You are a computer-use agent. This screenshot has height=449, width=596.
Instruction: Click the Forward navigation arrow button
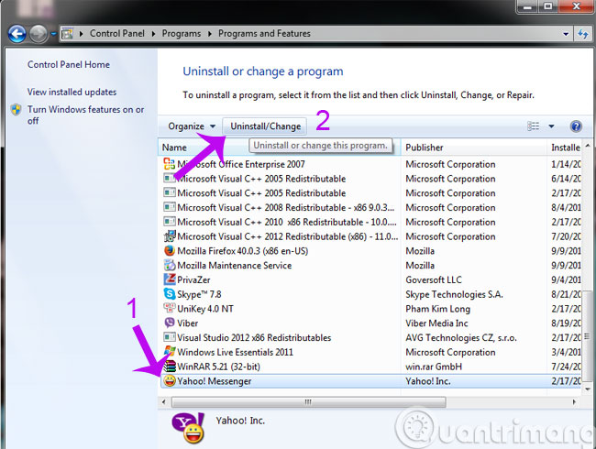point(38,34)
